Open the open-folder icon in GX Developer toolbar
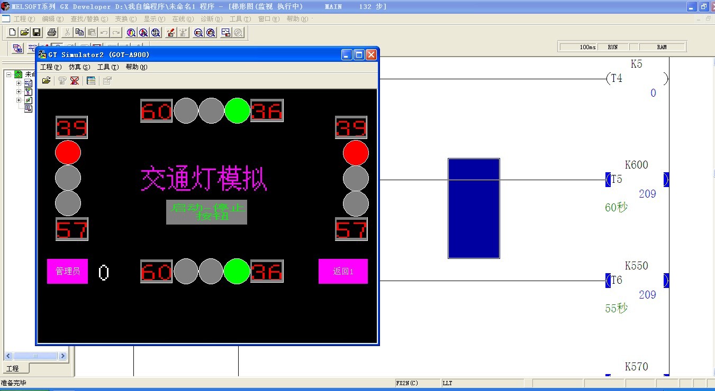715x391 pixels. [x=24, y=32]
